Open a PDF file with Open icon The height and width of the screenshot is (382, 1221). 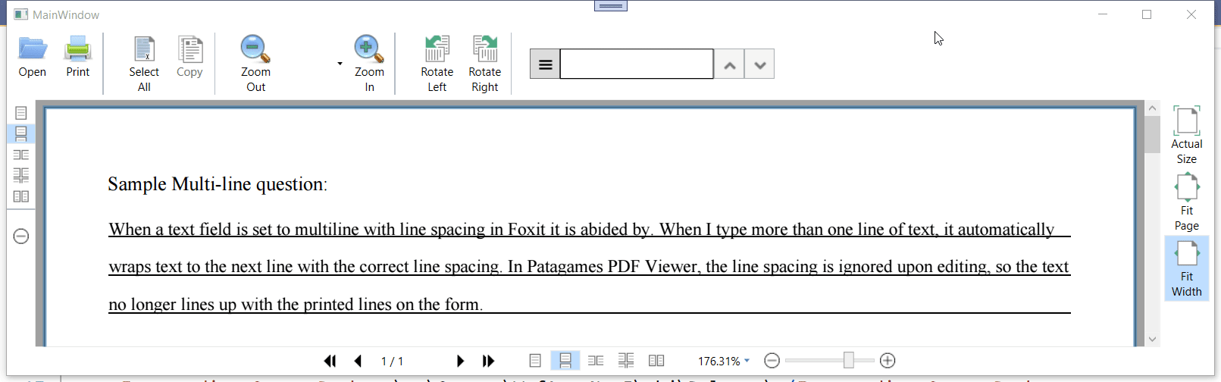pyautogui.click(x=33, y=49)
